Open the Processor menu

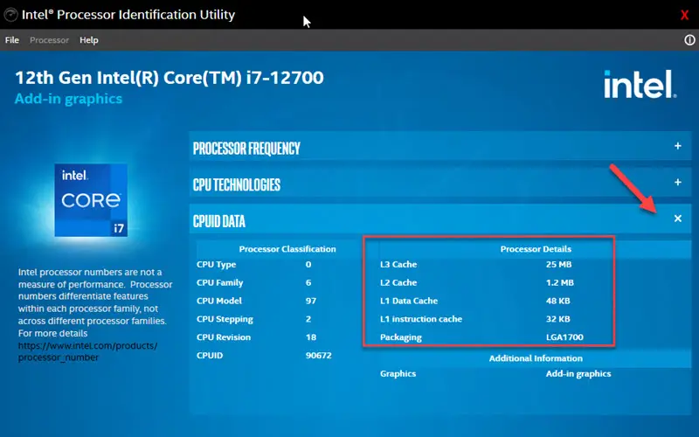click(50, 40)
